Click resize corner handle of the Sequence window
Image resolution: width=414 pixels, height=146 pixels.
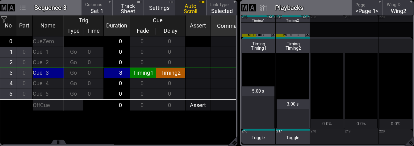point(234,142)
